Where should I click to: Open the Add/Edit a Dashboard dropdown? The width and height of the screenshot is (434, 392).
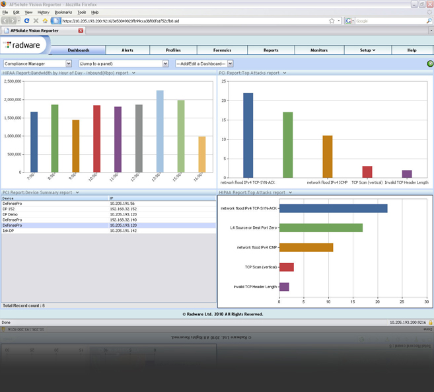(x=204, y=63)
